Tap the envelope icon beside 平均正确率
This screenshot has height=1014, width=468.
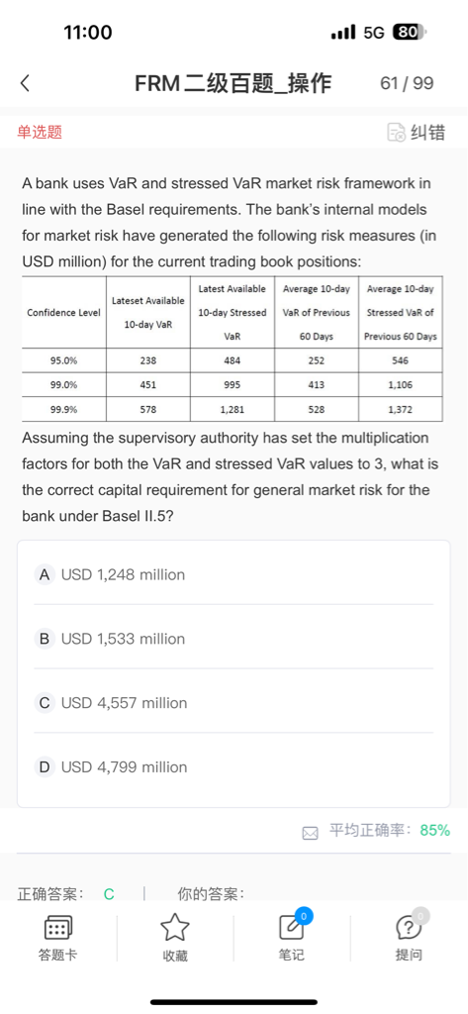(311, 832)
